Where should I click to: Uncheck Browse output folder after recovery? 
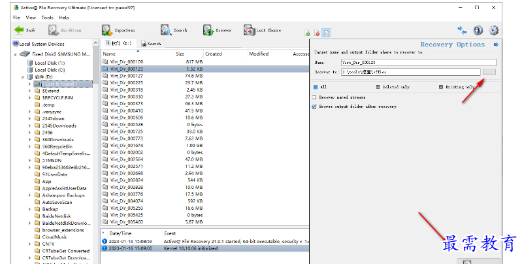tap(314, 107)
